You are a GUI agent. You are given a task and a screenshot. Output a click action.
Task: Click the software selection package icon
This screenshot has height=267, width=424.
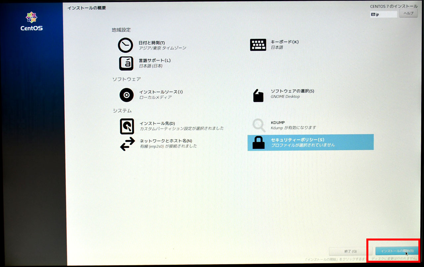258,95
